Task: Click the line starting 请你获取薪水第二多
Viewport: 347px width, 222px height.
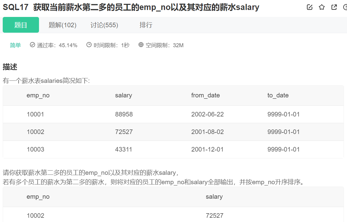Action: (91, 173)
